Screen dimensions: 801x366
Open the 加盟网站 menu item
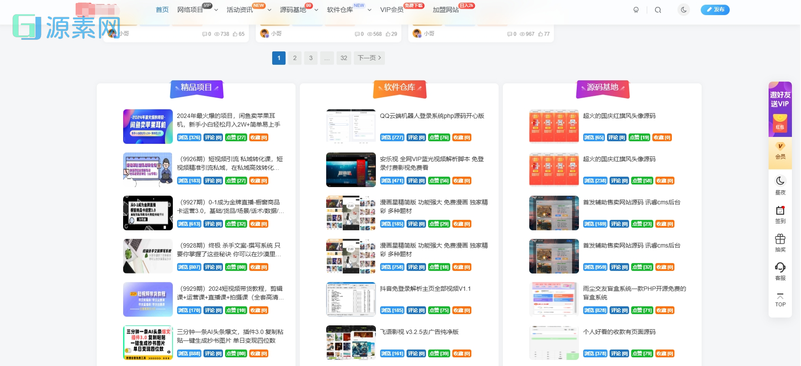(x=446, y=10)
